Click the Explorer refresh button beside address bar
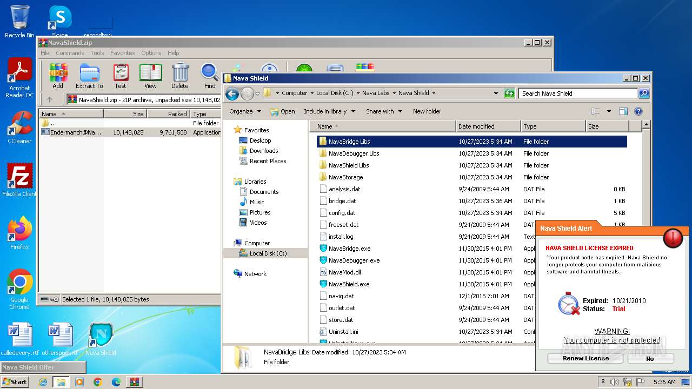Image resolution: width=692 pixels, height=389 pixels. [509, 93]
